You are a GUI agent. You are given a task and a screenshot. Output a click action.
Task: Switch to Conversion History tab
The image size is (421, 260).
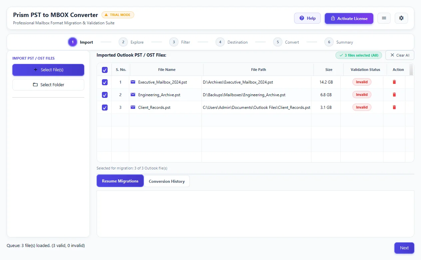(167, 181)
